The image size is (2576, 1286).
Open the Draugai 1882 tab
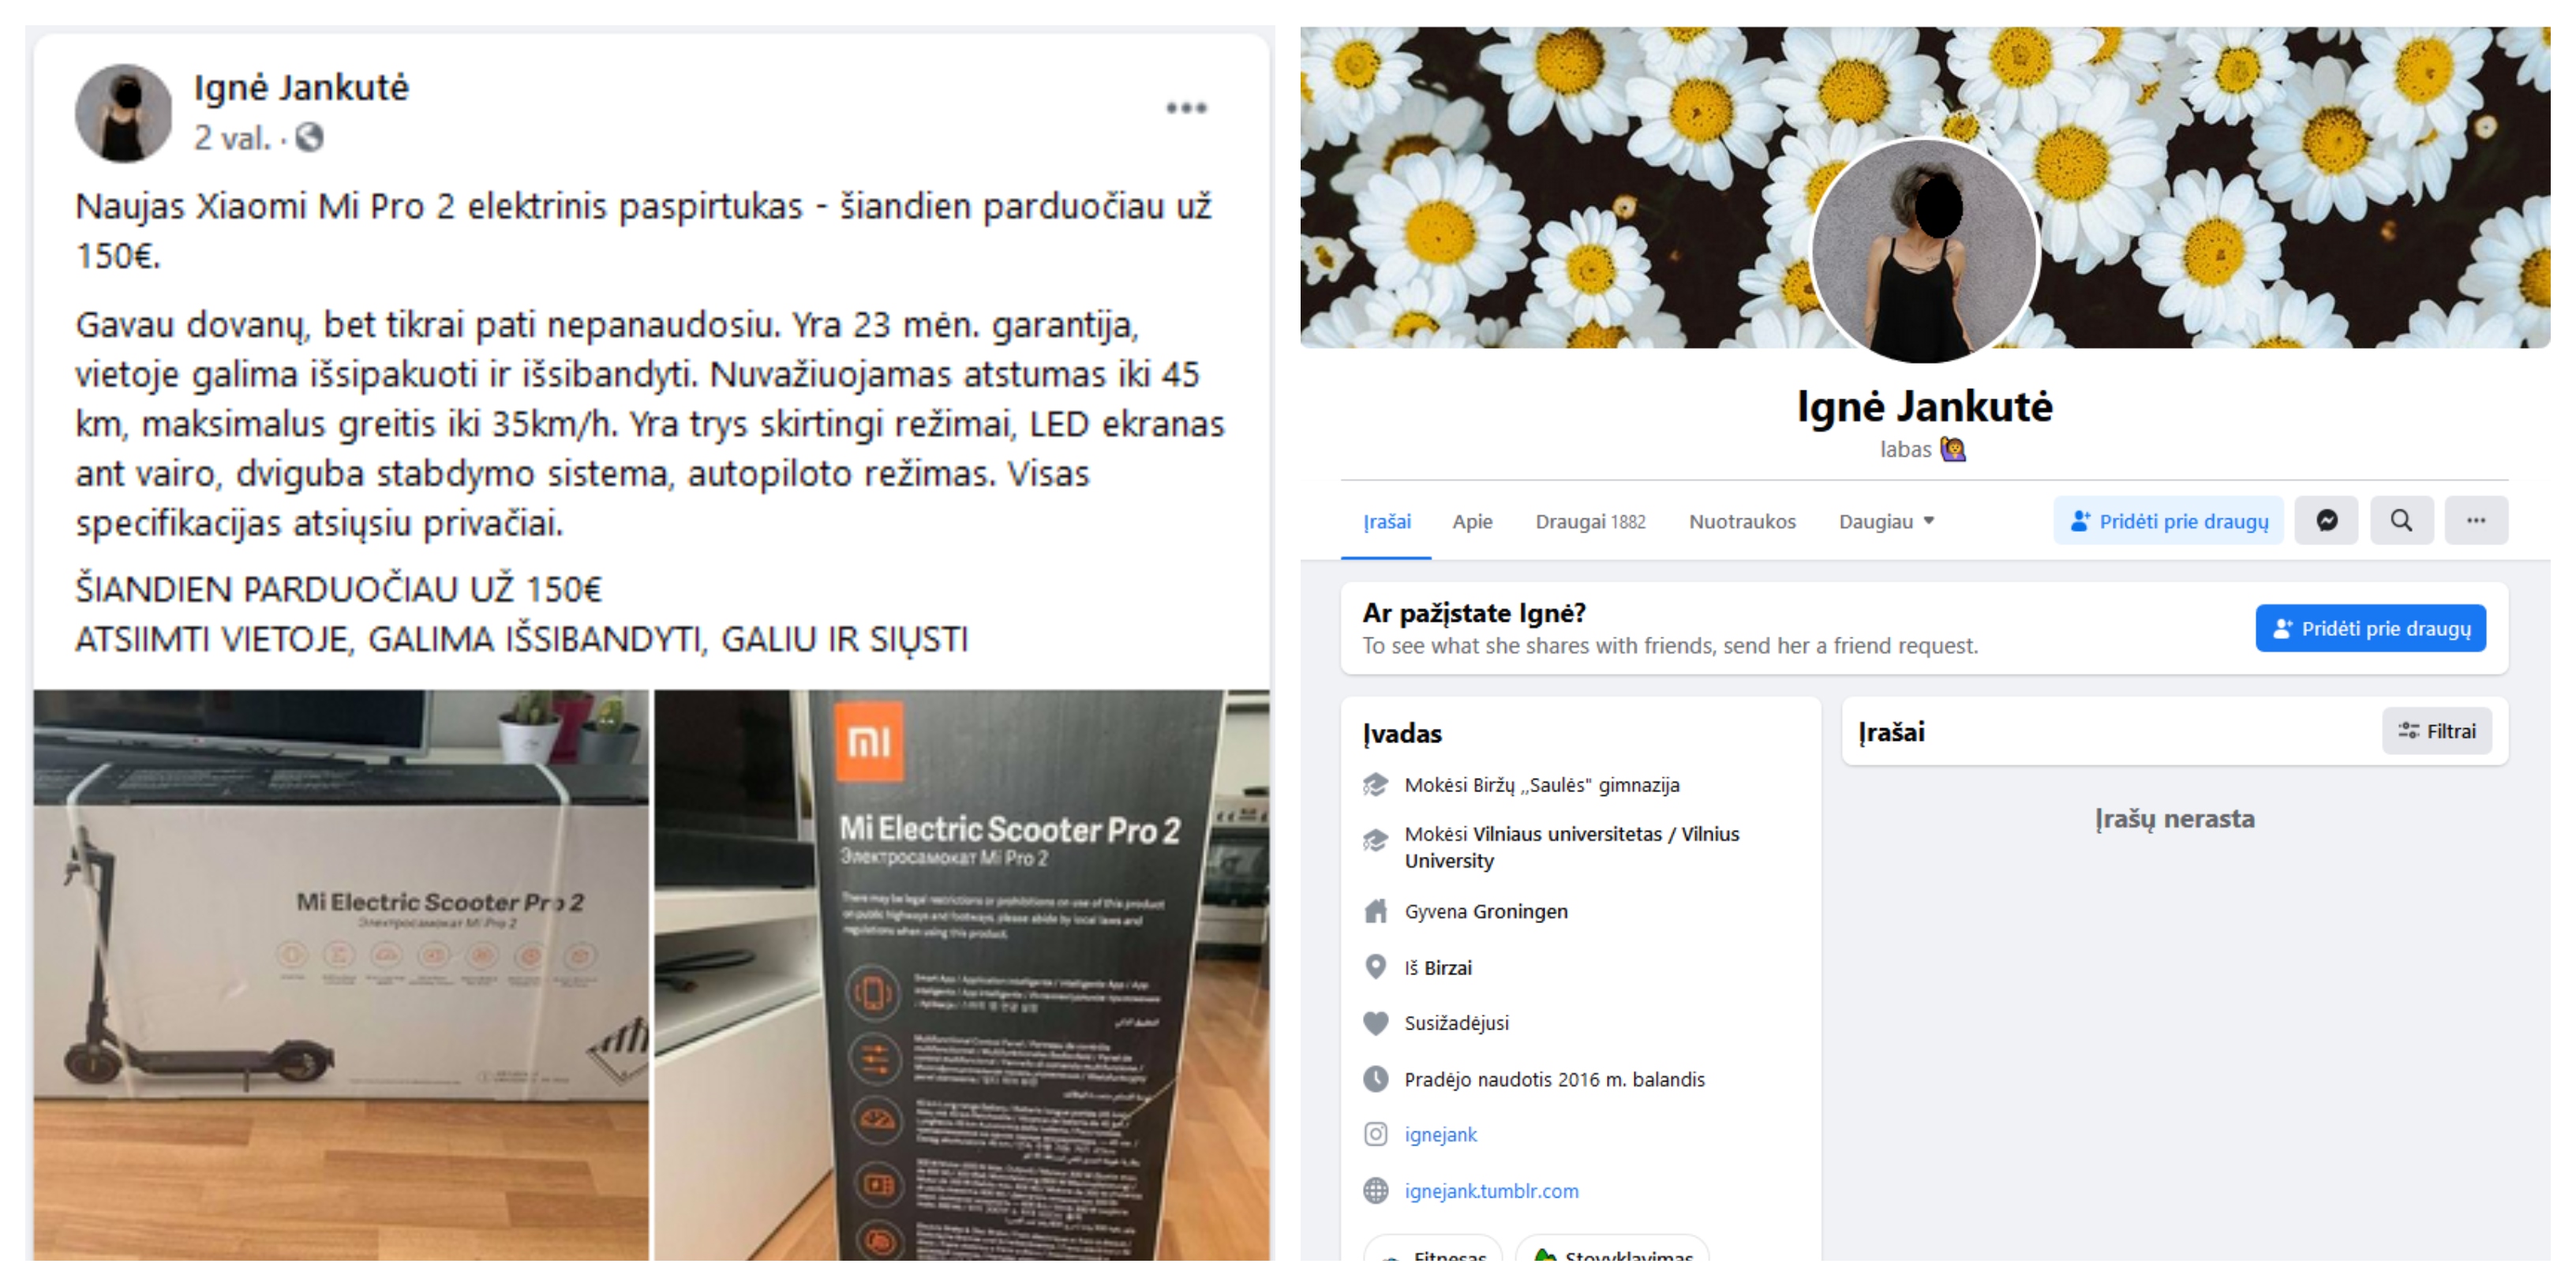tap(1590, 521)
